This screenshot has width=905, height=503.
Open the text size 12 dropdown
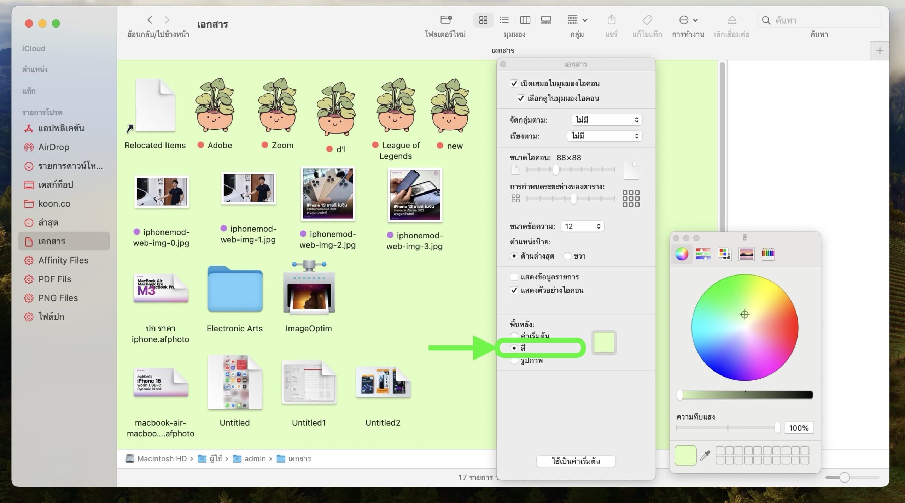point(582,226)
